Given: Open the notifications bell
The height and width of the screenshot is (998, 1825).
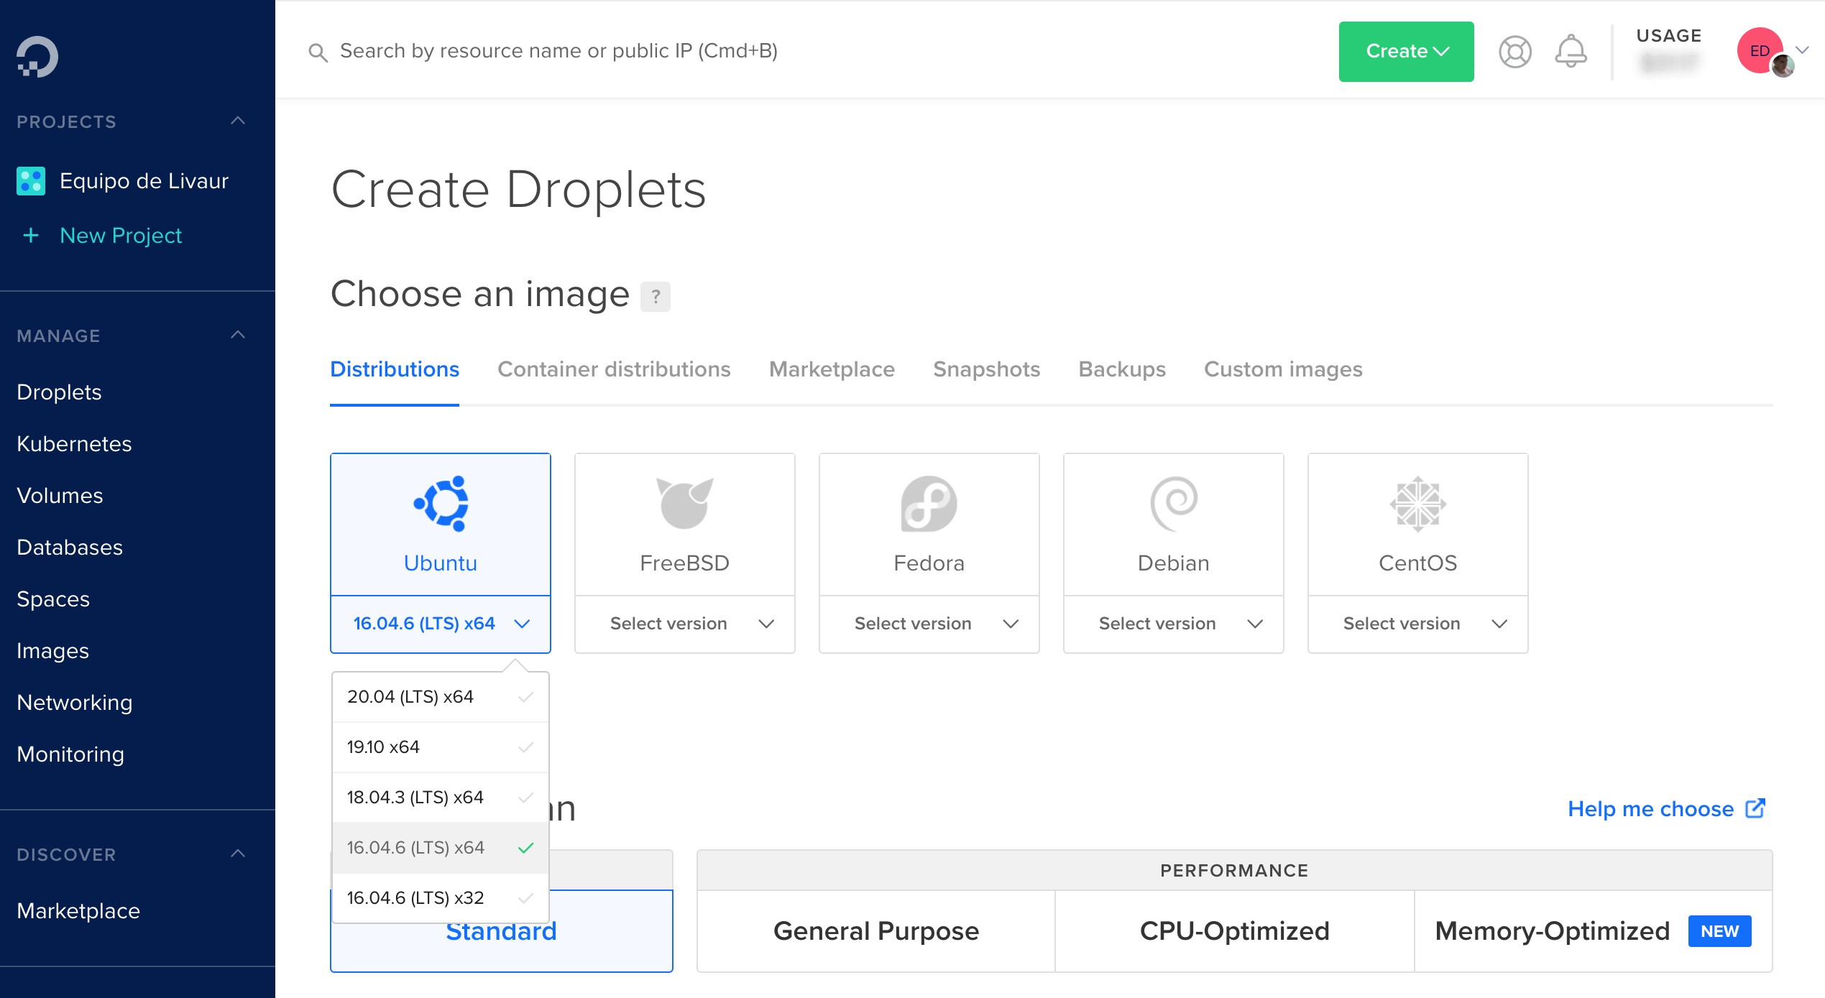Looking at the screenshot, I should point(1571,52).
